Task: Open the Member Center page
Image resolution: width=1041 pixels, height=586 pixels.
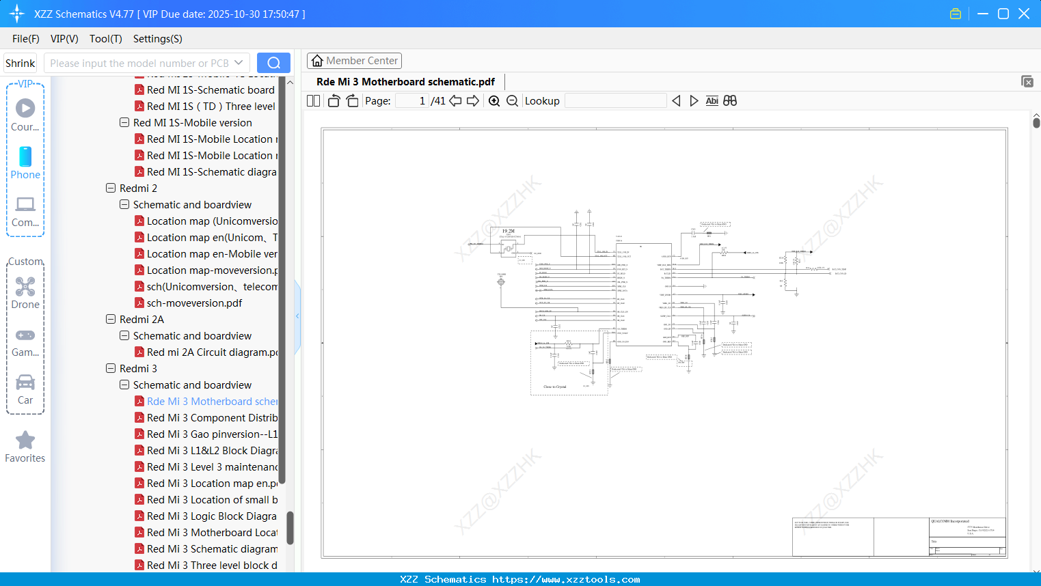Action: tap(354, 60)
